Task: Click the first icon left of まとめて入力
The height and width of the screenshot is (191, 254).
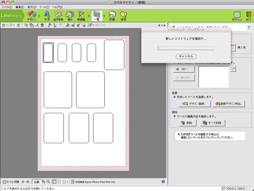Action: [84, 25]
